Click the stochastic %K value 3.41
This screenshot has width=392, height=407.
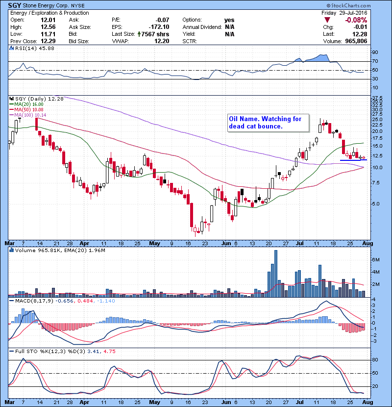tap(94, 351)
